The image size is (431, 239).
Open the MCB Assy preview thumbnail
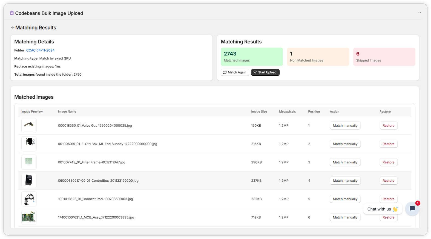[29, 217]
